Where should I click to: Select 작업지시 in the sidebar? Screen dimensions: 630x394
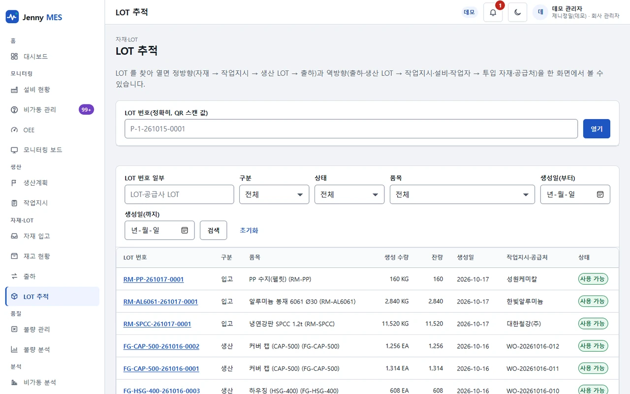(52, 203)
